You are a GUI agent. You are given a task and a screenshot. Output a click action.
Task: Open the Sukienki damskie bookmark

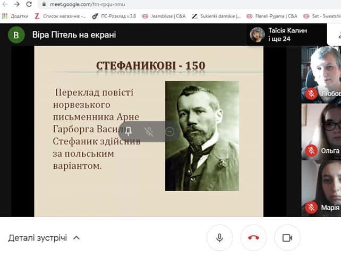(216, 16)
